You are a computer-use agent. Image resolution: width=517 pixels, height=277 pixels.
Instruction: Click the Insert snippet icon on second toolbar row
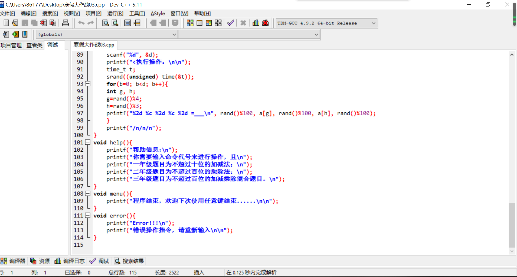pyautogui.click(x=6, y=34)
